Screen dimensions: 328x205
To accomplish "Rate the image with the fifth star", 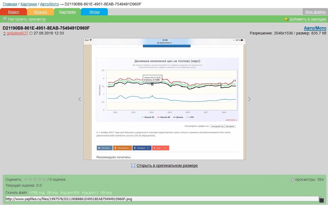I will [x=44, y=179].
